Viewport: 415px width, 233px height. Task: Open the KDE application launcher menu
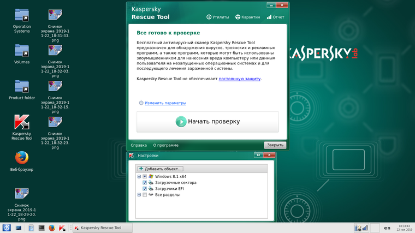[7, 228]
